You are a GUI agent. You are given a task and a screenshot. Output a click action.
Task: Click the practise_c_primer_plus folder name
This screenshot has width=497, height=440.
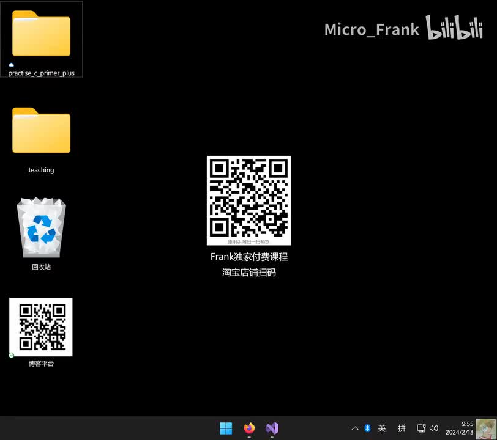click(41, 73)
